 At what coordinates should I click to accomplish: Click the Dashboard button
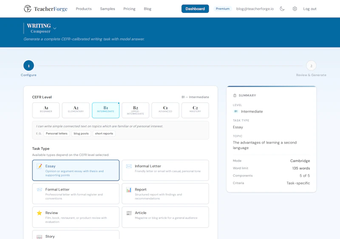point(195,8)
